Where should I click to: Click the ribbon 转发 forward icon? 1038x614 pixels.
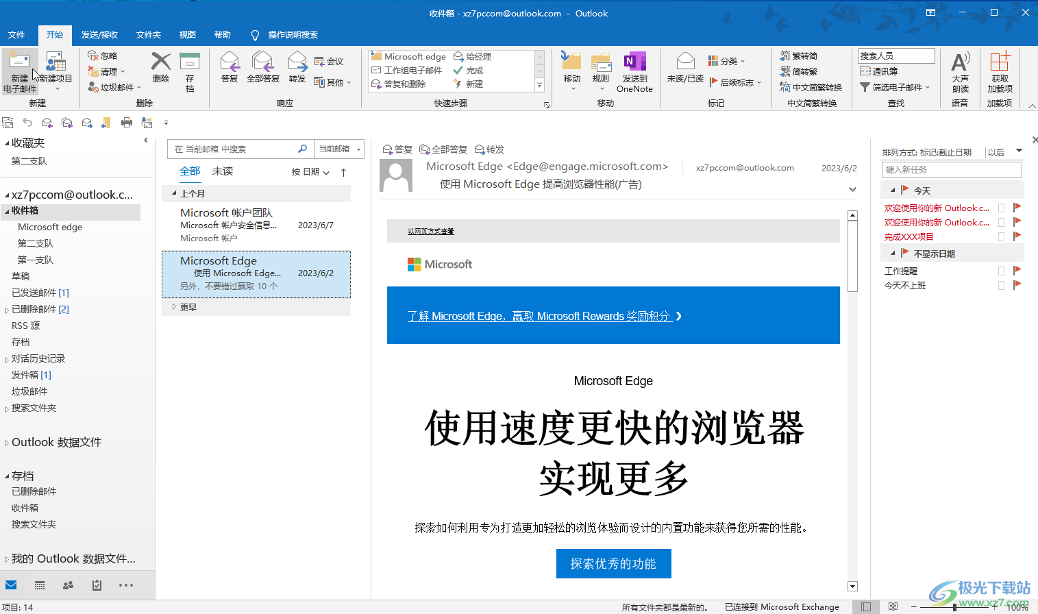point(297,68)
